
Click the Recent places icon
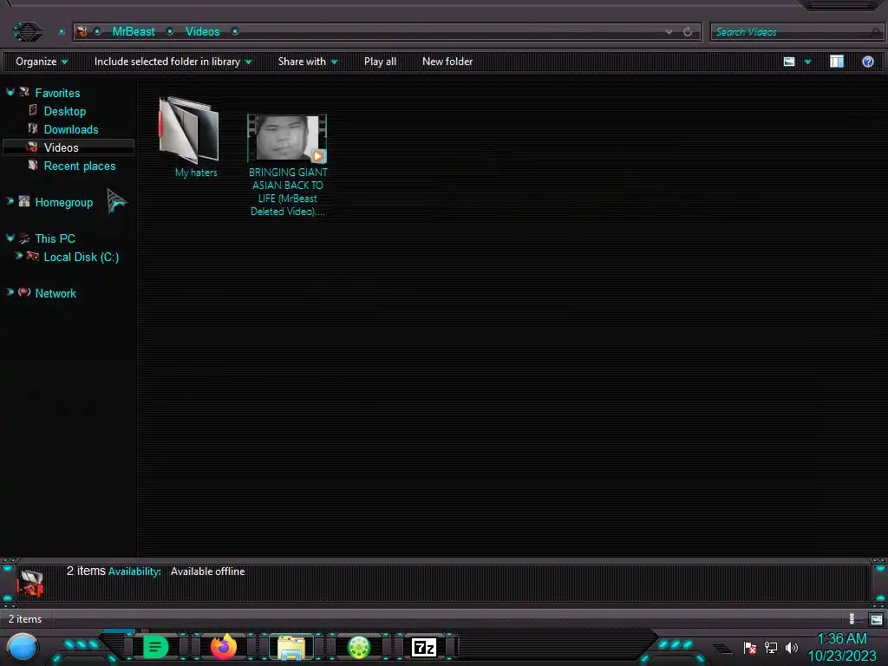click(x=33, y=165)
